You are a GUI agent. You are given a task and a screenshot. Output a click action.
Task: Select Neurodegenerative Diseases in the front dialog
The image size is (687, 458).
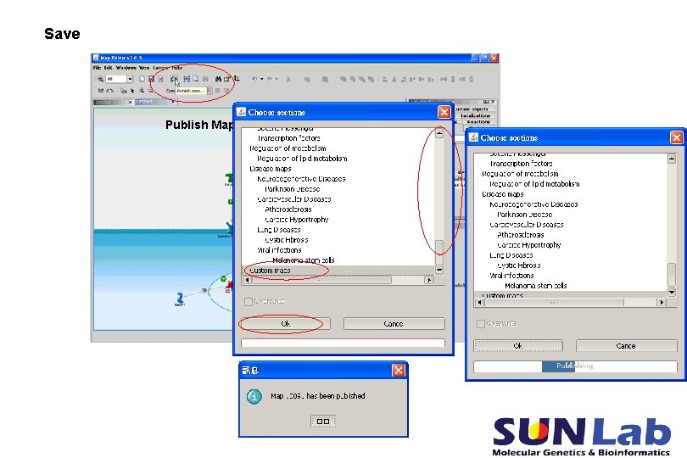pyautogui.click(x=301, y=179)
